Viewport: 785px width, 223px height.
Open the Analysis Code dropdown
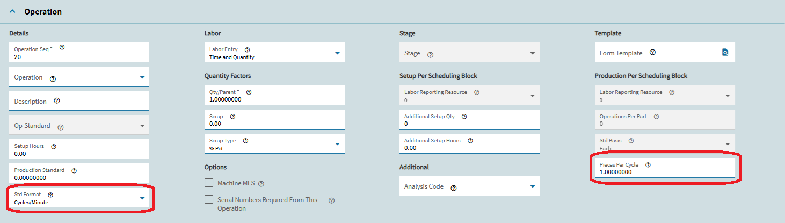coord(469,186)
